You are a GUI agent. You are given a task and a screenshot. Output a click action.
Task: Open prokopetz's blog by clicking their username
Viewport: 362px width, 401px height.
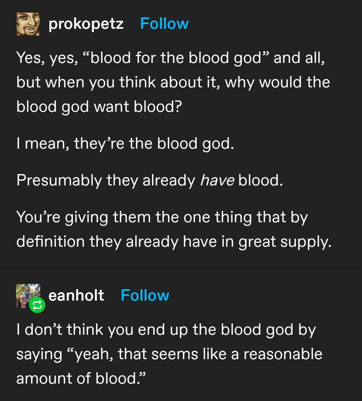tap(86, 23)
